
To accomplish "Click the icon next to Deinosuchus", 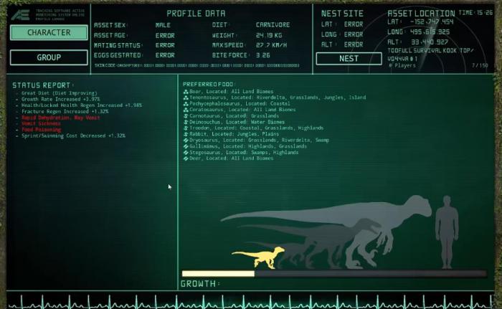I will pos(186,122).
